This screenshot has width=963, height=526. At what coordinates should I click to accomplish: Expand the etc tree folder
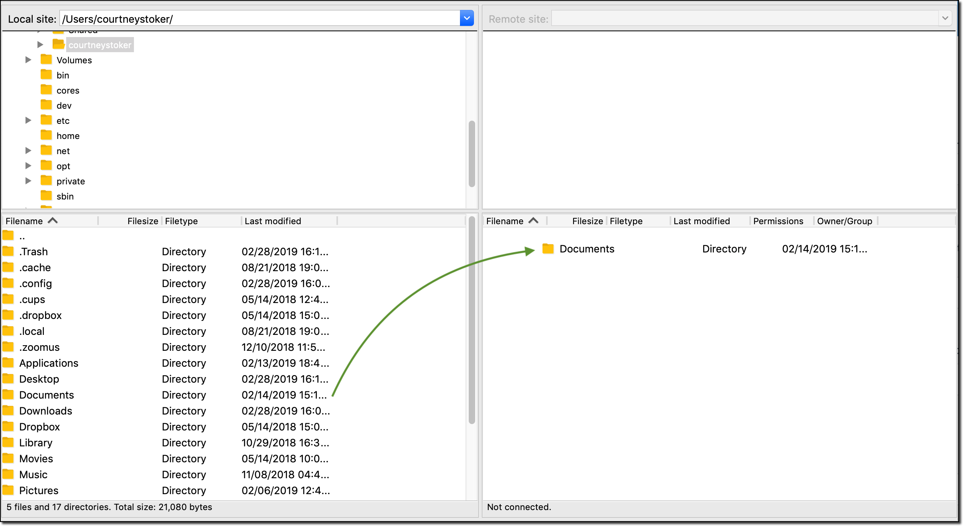pyautogui.click(x=28, y=120)
